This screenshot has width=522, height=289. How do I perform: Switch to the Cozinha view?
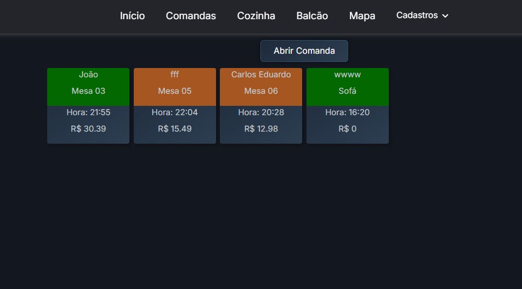coord(256,16)
